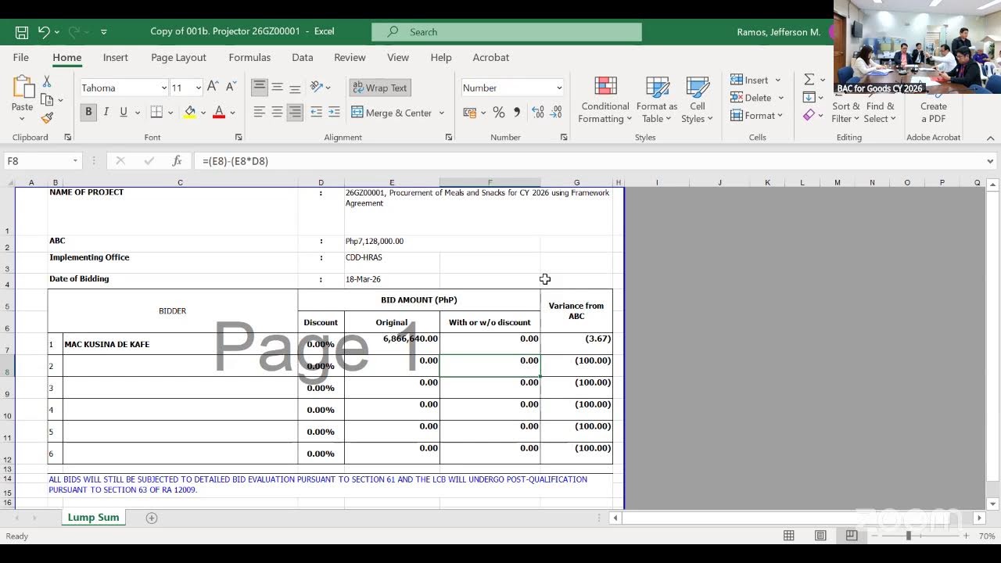The width and height of the screenshot is (1001, 563).
Task: Select cell containing MAC KUSINA DE KAFE
Action: click(180, 344)
